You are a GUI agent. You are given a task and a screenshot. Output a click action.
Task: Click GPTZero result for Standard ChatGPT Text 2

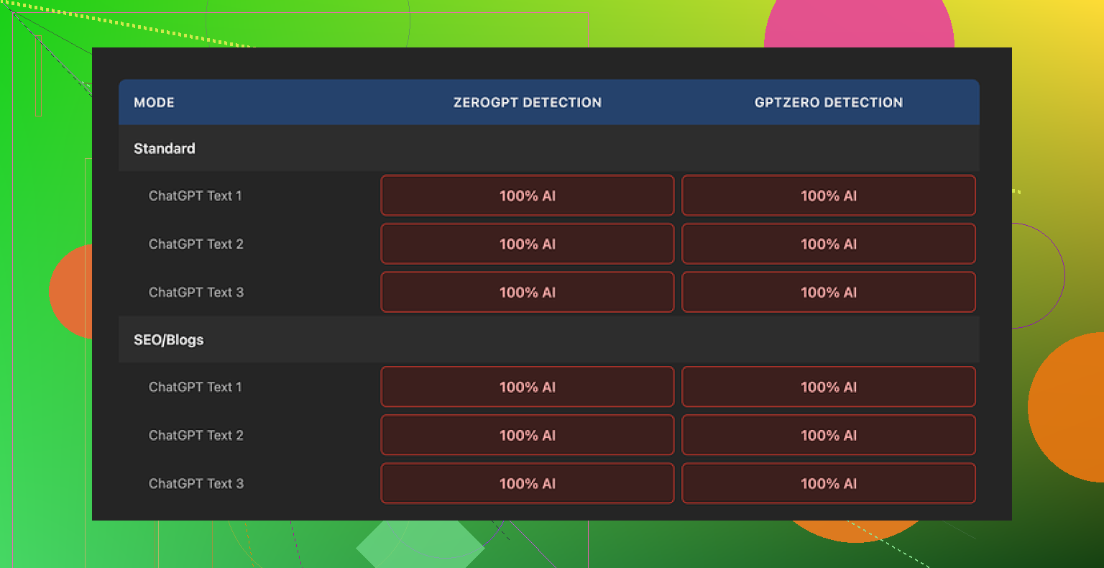[828, 244]
